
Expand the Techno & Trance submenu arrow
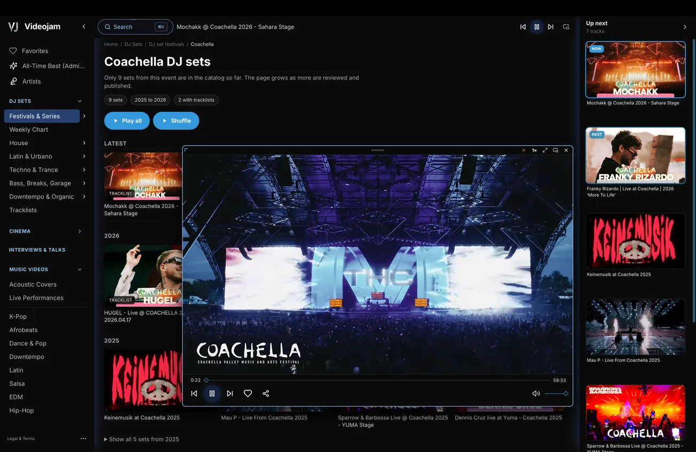pos(84,170)
